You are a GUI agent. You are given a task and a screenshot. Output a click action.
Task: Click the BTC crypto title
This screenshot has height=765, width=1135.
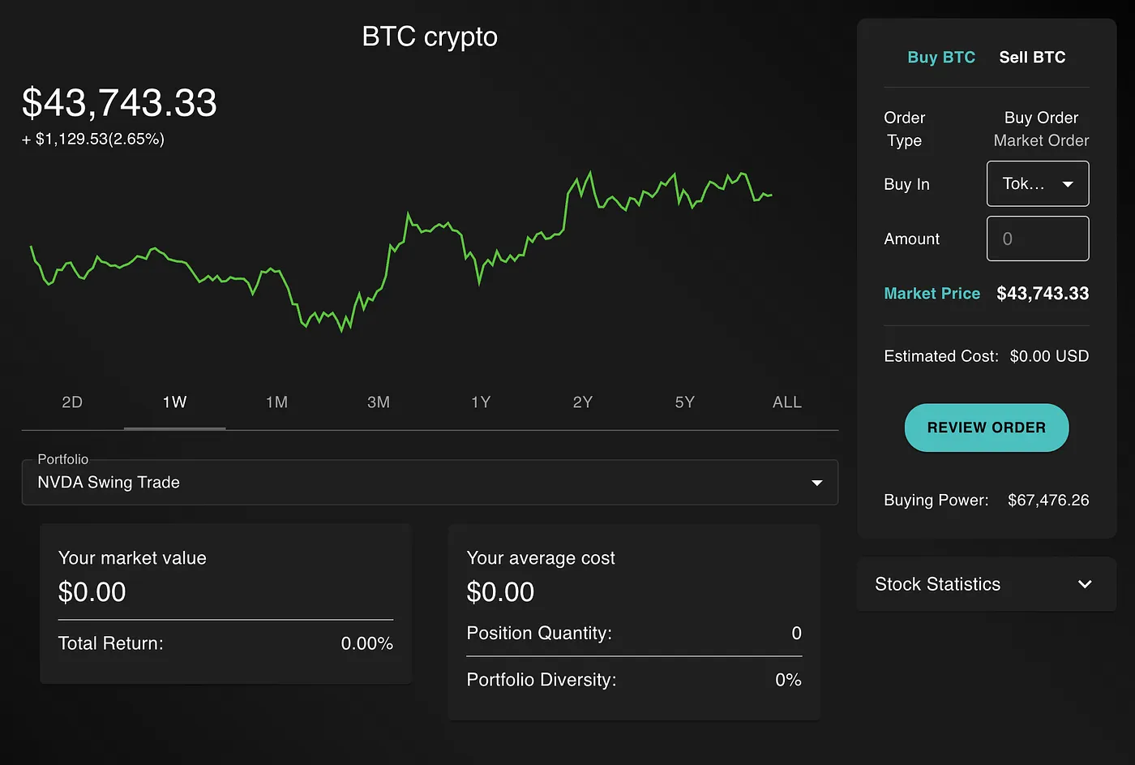(x=430, y=37)
